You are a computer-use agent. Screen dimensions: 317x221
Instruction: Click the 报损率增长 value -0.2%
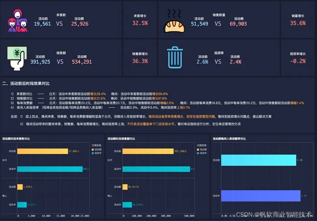(298, 61)
